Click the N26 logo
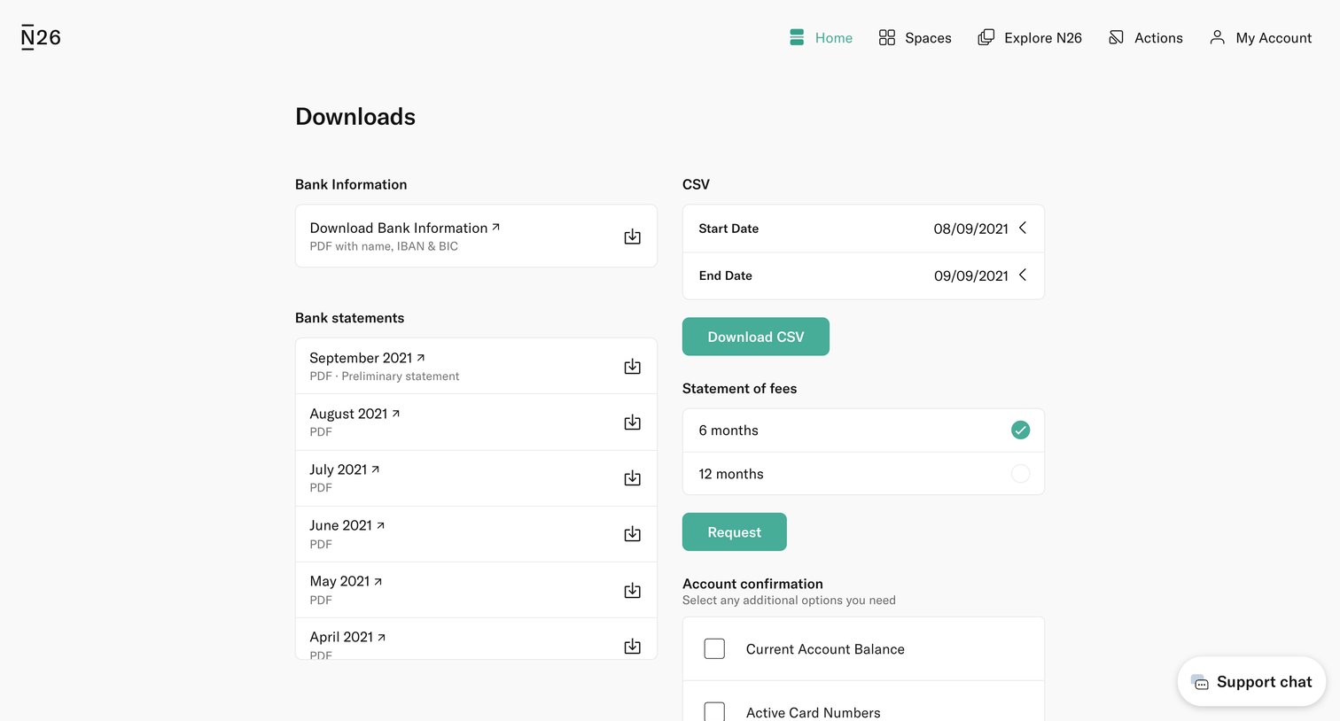 [41, 37]
